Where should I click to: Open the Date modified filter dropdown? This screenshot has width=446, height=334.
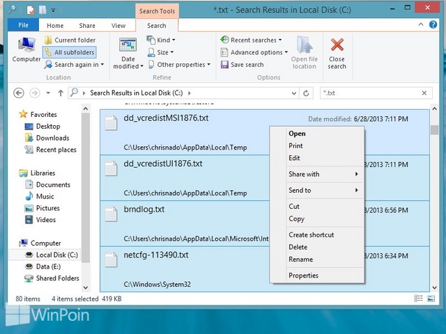[x=128, y=54]
